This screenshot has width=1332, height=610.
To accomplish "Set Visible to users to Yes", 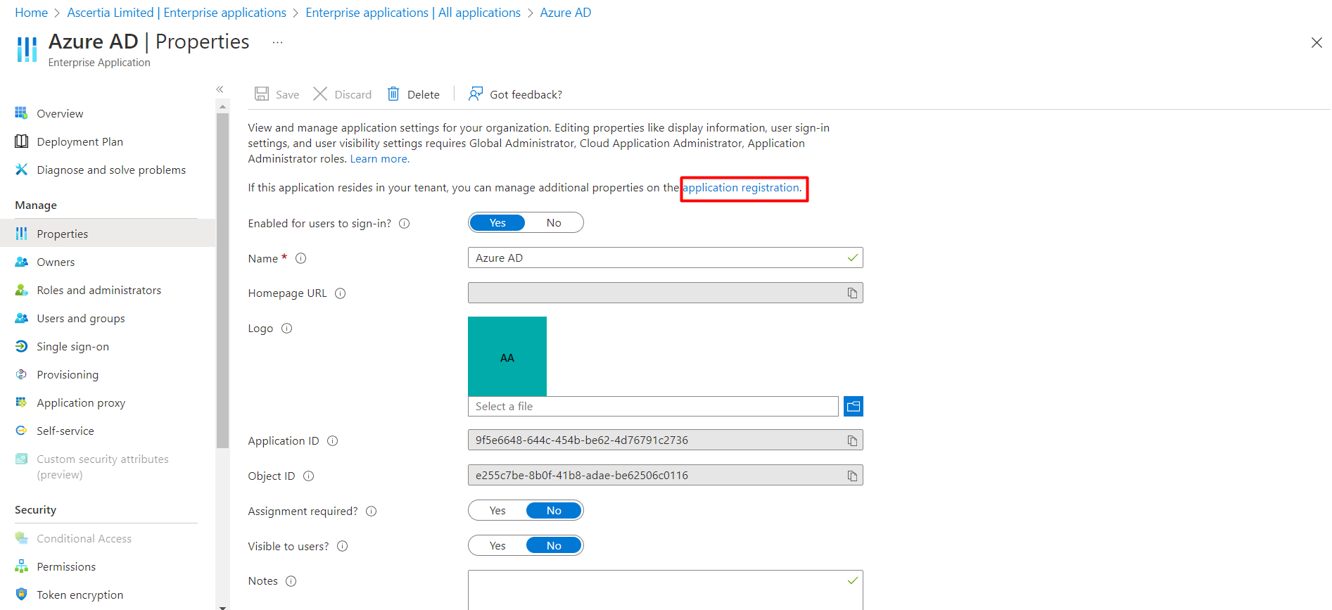I will 497,545.
